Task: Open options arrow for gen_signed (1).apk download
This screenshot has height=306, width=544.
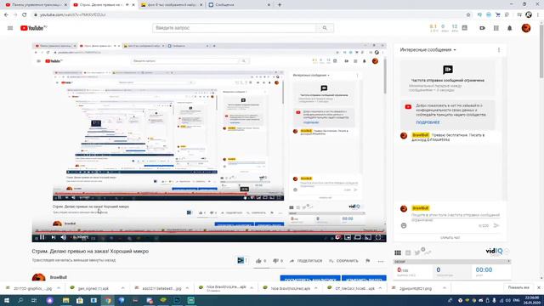Action: click(x=122, y=288)
